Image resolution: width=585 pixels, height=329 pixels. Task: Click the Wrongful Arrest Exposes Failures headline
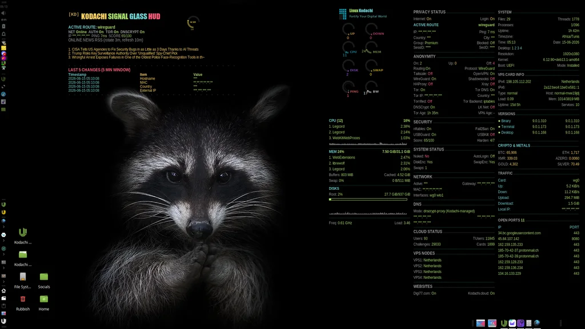click(x=136, y=58)
